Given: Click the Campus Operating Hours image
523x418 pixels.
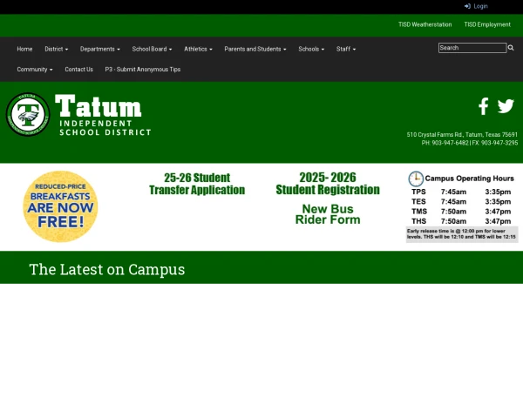Looking at the screenshot, I should pyautogui.click(x=462, y=206).
